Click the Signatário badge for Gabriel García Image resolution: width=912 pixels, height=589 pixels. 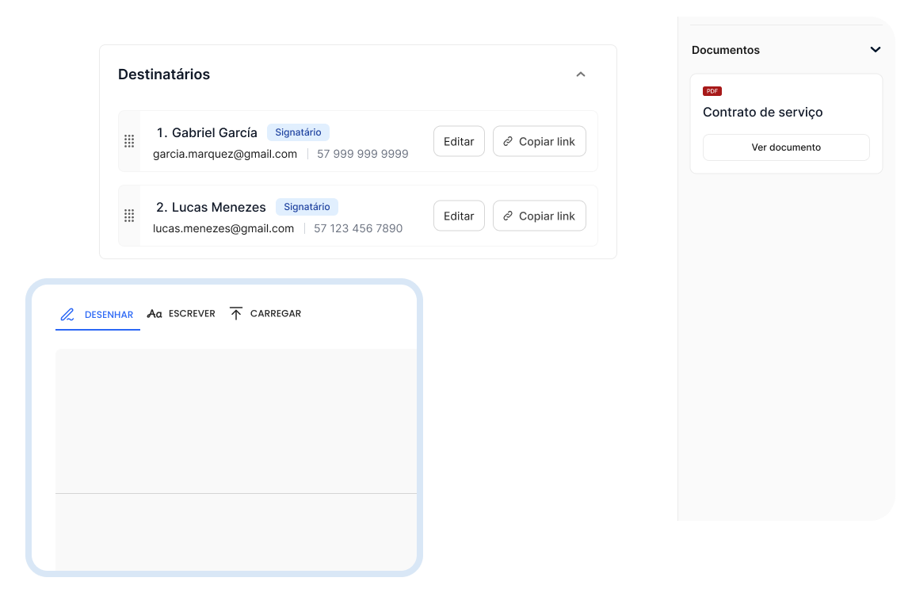click(298, 132)
